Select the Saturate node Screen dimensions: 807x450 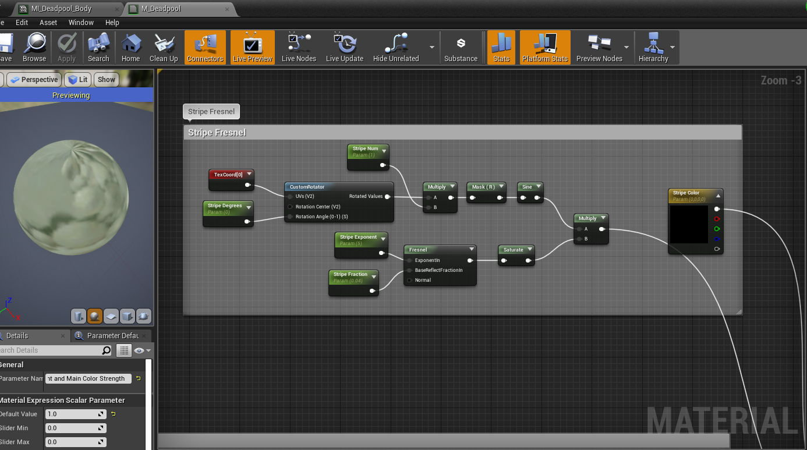[516, 255]
